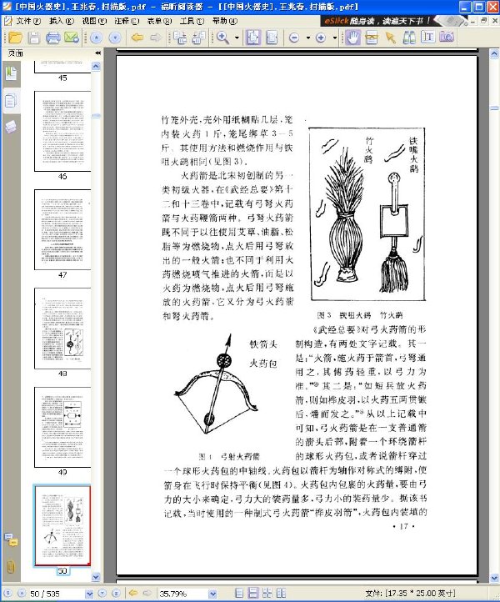Select the fit page view icon
The height and width of the screenshot is (602, 500).
coord(253,38)
